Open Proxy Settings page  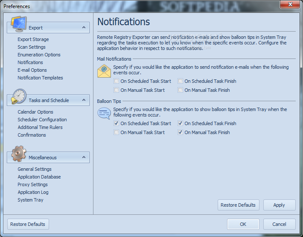[x=32, y=184]
